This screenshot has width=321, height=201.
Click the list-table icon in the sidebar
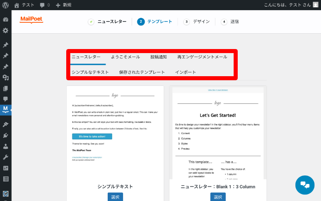point(6,179)
